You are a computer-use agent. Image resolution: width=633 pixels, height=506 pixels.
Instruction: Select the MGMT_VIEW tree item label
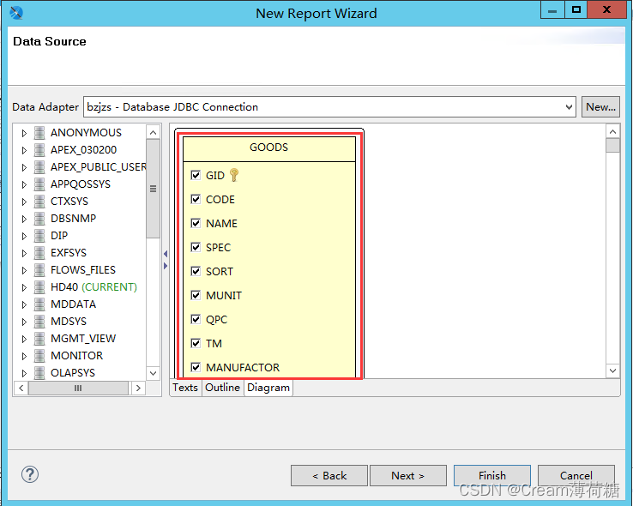83,339
